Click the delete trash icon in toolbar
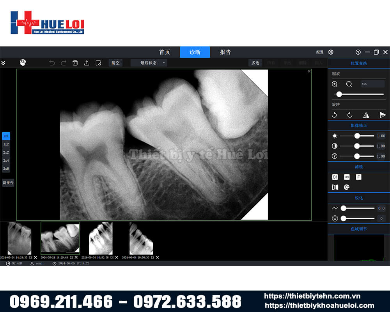The width and height of the screenshot is (390, 312). click(75, 63)
